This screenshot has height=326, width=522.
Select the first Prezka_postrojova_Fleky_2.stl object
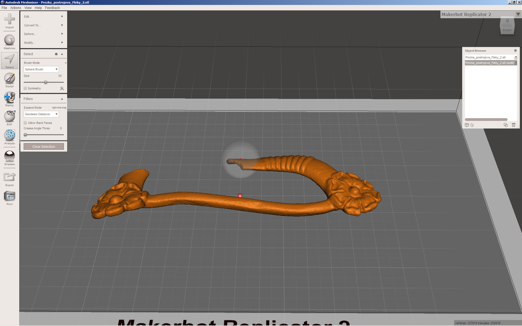point(485,57)
